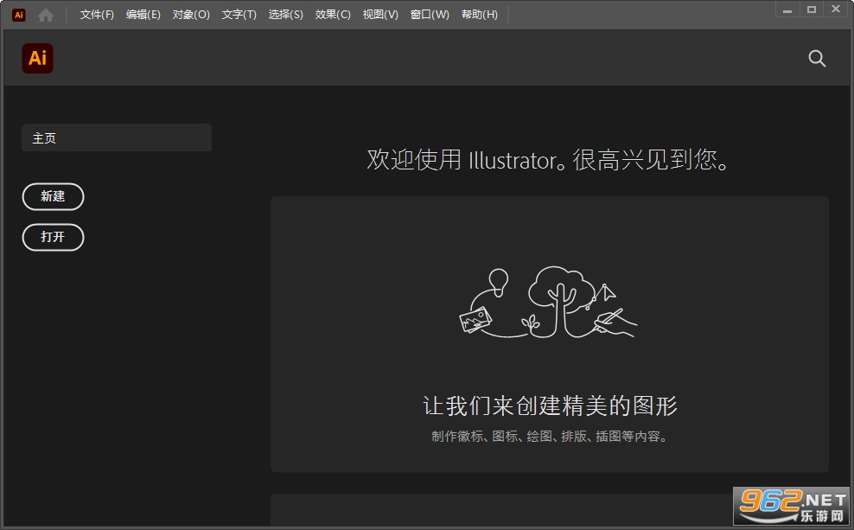Click the 打开 button
This screenshot has height=530, width=854.
(x=53, y=238)
